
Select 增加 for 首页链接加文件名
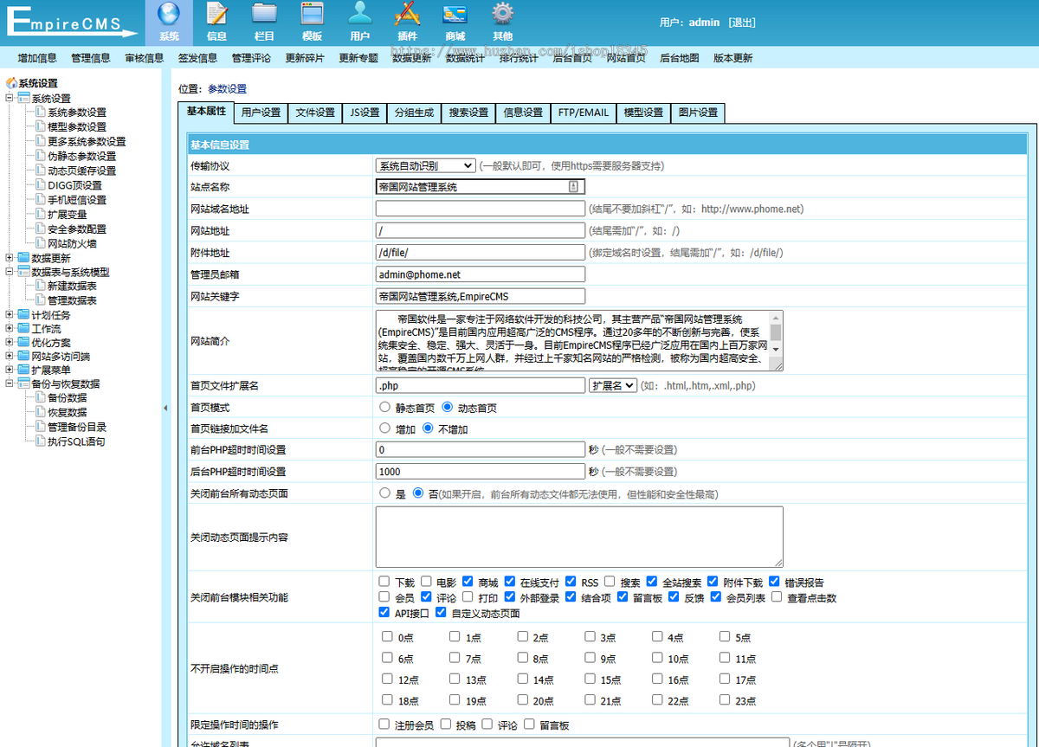click(x=385, y=428)
